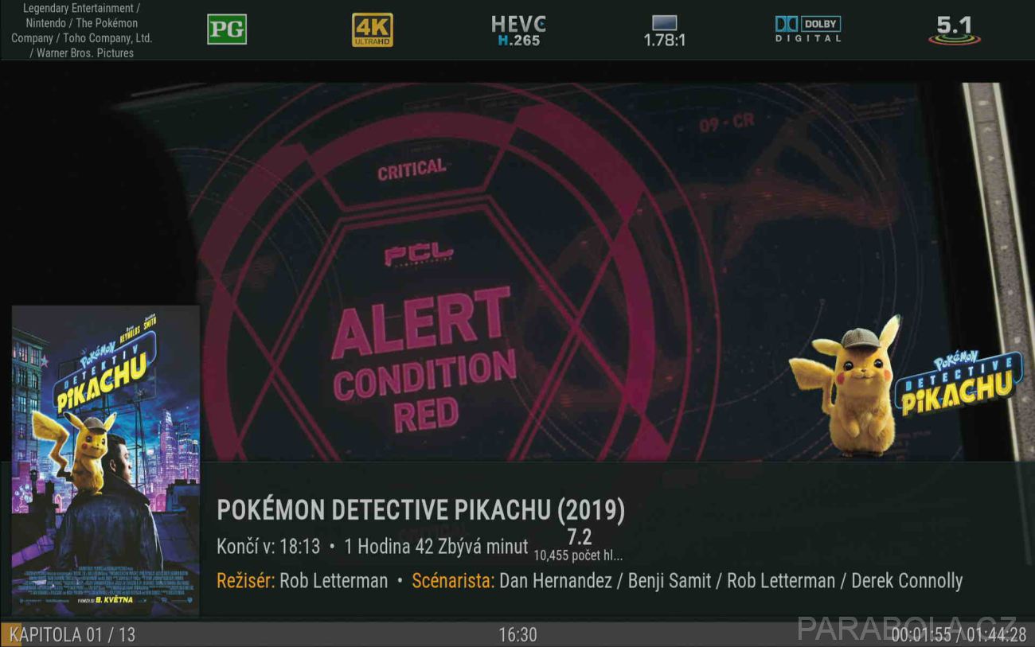Click the Končí v: 18:13 end time

pos(268,547)
